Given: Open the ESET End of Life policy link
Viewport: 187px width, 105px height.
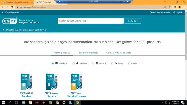Looking at the screenshot, I should tap(27, 30).
